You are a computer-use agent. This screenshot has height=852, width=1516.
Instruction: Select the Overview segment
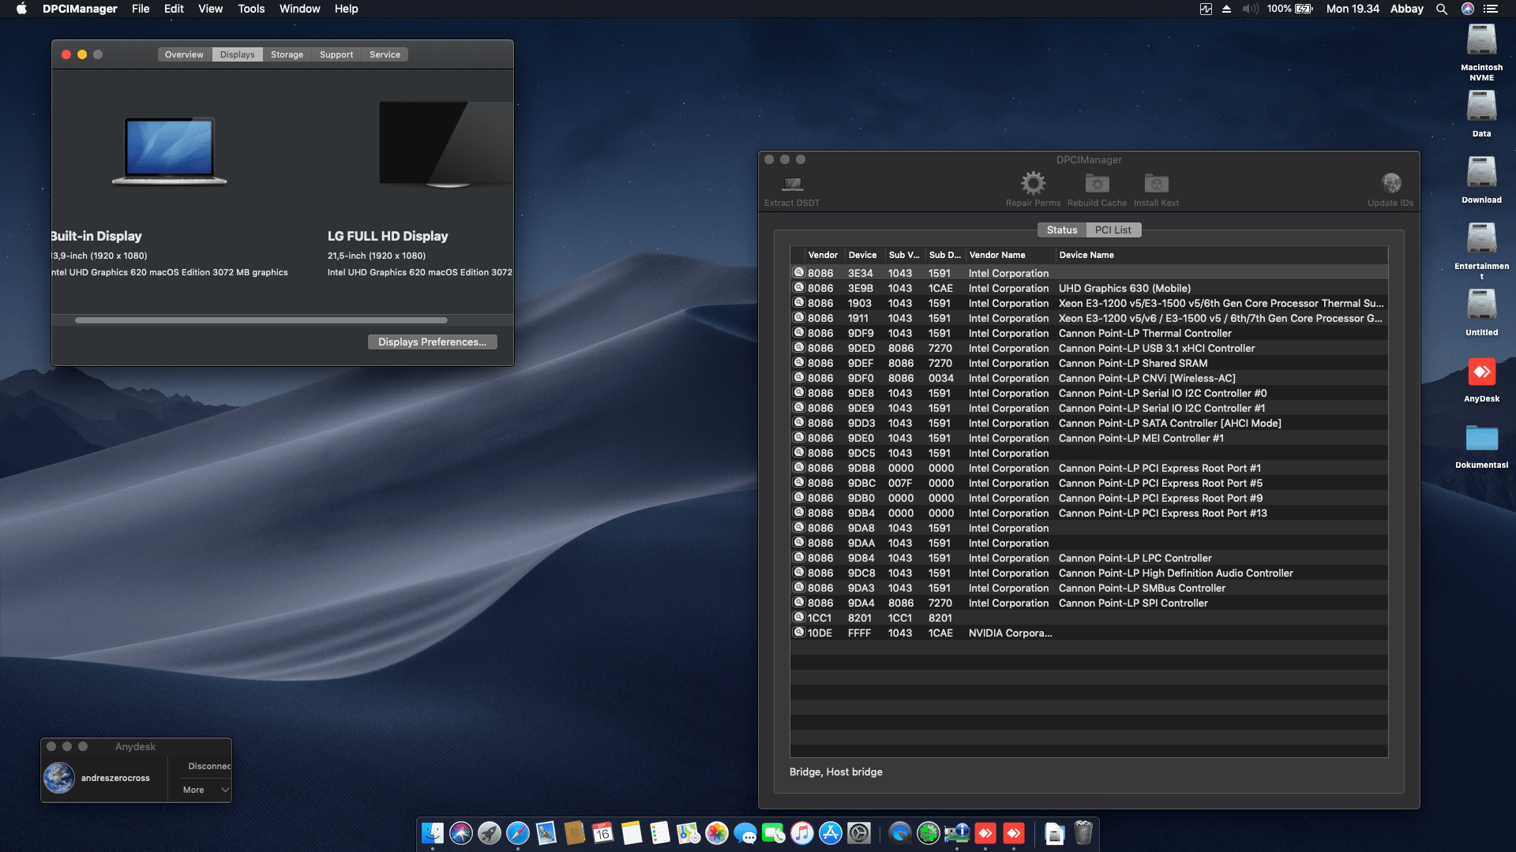coord(184,54)
